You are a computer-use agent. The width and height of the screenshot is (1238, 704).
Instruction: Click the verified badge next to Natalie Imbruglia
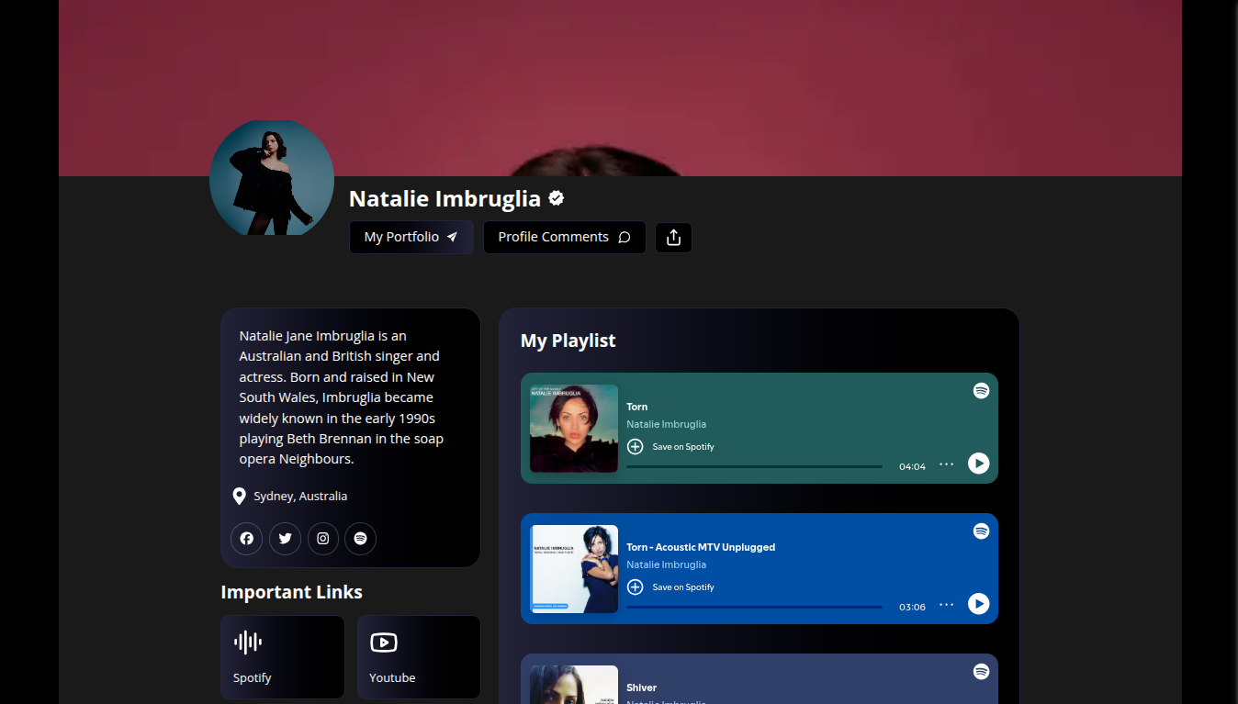tap(557, 198)
